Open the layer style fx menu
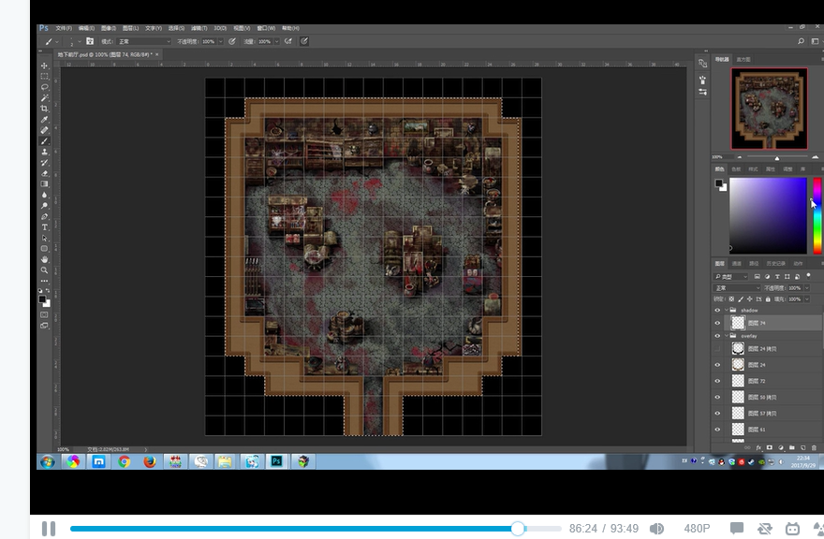This screenshot has width=824, height=539. [x=758, y=447]
